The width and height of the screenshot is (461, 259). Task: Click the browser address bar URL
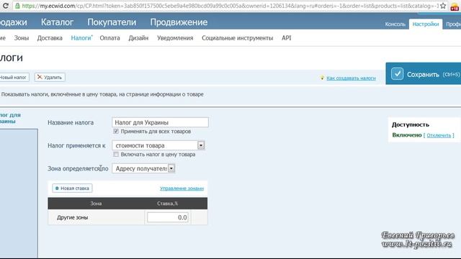pos(230,6)
